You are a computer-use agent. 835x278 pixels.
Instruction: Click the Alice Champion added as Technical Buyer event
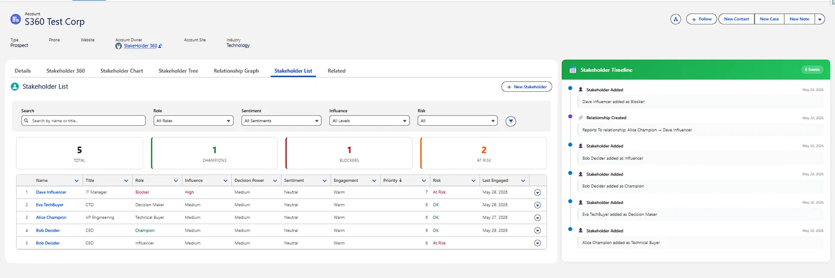tap(700, 243)
